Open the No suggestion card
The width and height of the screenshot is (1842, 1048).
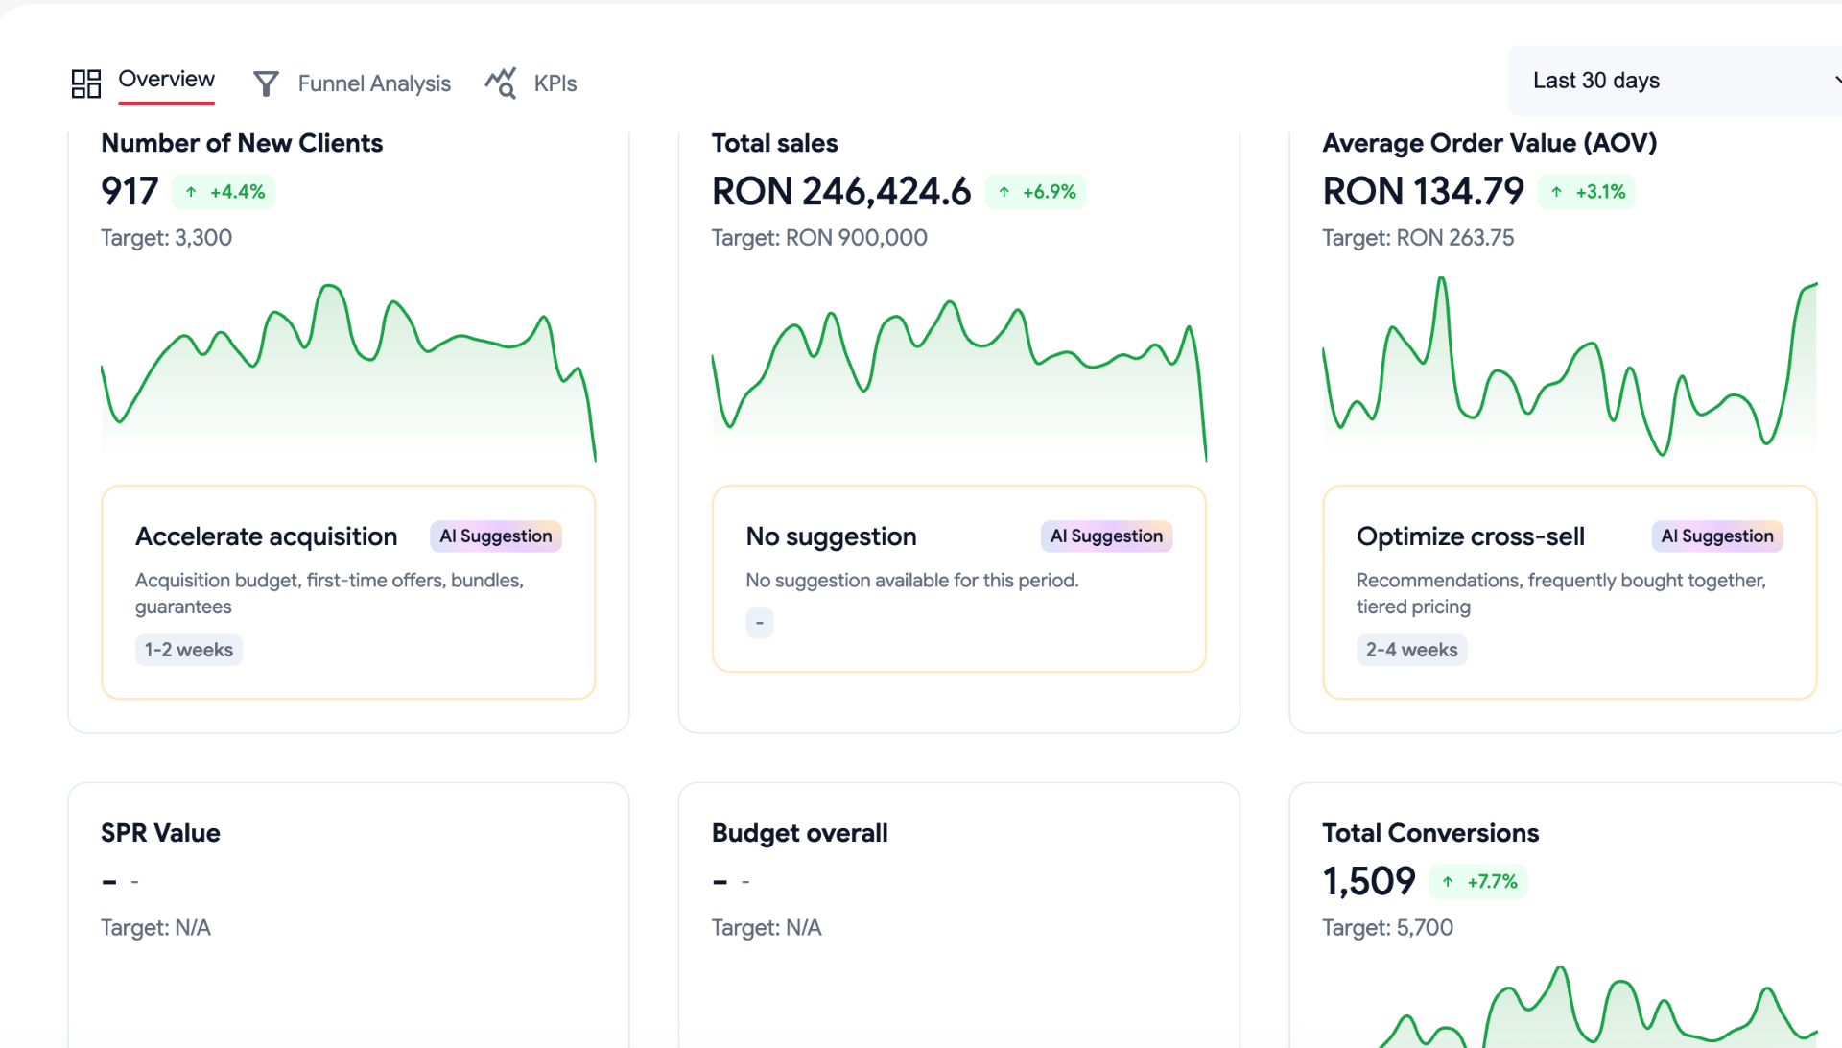tap(959, 579)
